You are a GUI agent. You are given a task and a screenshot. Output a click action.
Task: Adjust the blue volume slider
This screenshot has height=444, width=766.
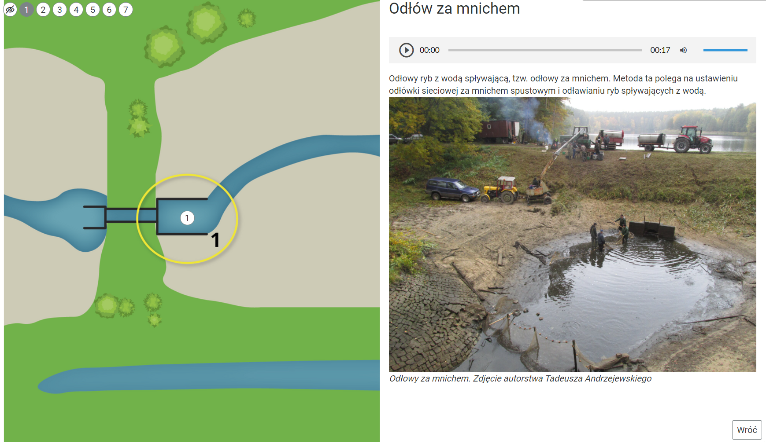pos(725,50)
